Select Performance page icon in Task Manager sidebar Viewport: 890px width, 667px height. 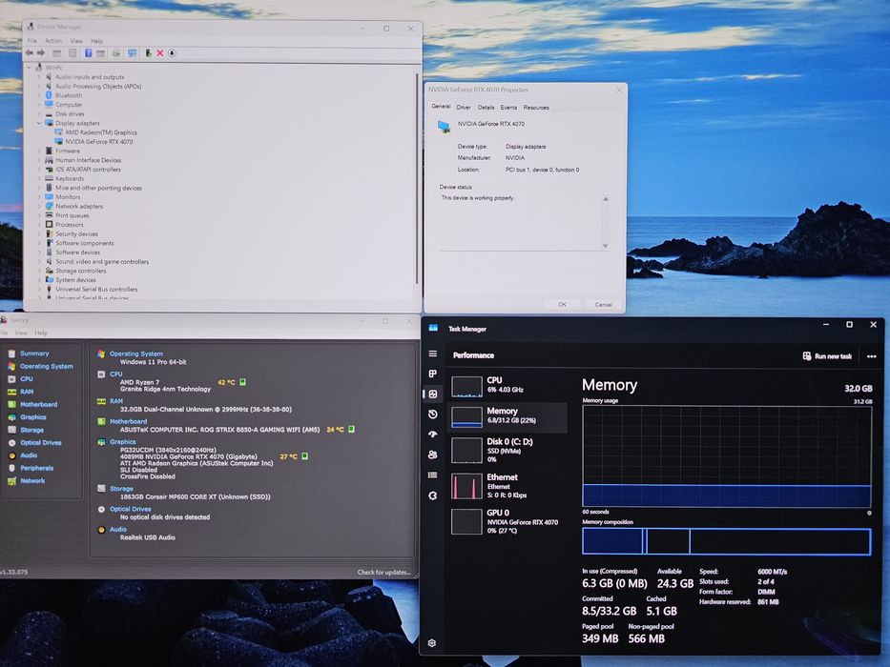pos(432,394)
